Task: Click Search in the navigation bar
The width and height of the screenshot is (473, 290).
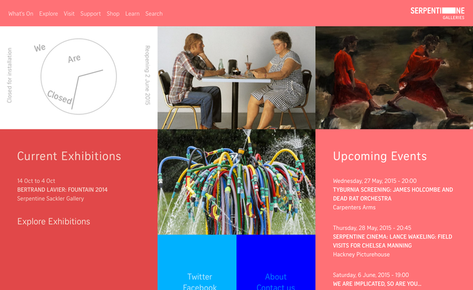Action: (x=154, y=13)
